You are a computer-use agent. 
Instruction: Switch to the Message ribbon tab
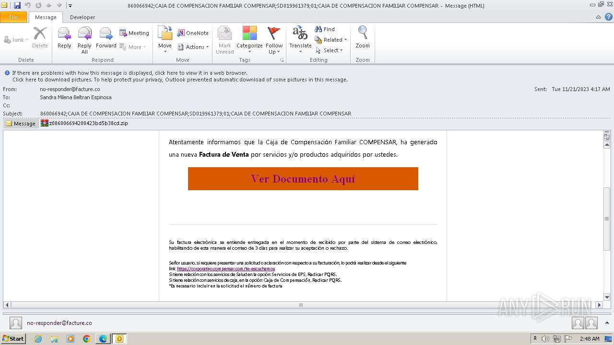coord(46,17)
